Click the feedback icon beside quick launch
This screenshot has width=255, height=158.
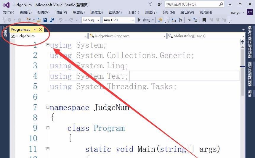point(160,4)
